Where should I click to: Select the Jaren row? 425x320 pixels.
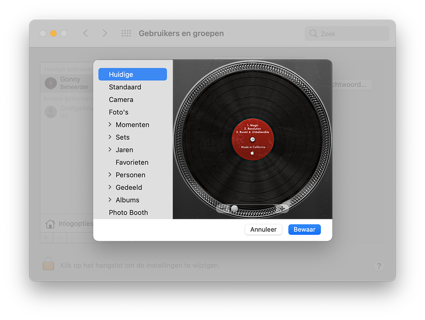tap(133, 150)
